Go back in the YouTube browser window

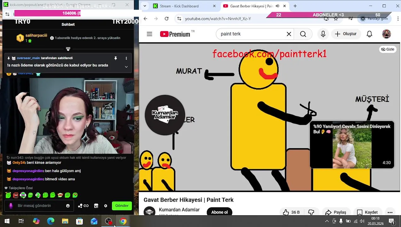pos(145,19)
